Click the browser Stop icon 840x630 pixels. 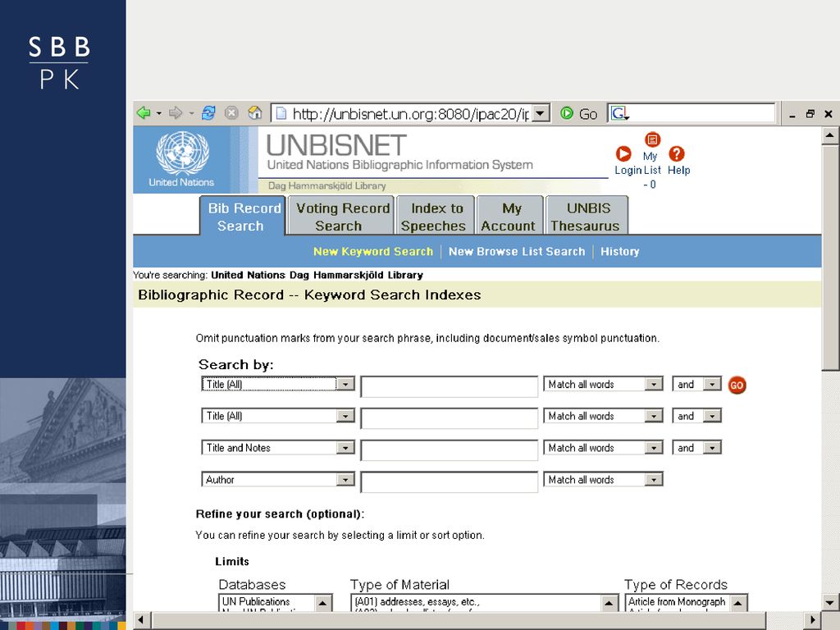231,113
